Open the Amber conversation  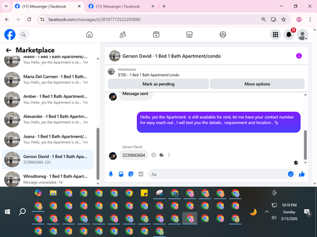pos(48,99)
